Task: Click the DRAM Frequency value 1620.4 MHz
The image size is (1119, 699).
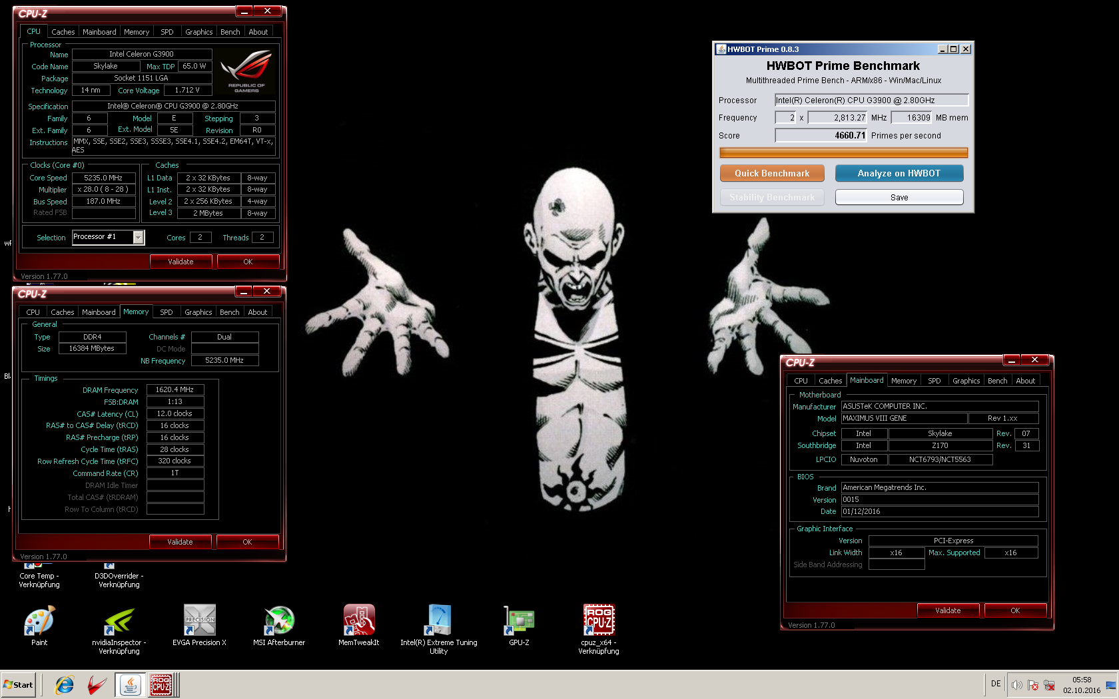Action: [175, 390]
